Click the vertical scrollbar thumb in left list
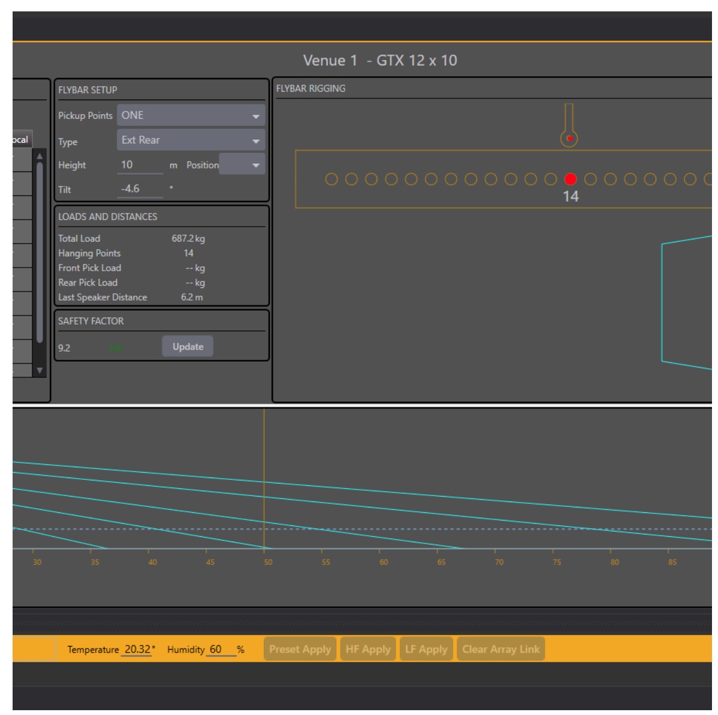The image size is (718, 715). coord(40,252)
